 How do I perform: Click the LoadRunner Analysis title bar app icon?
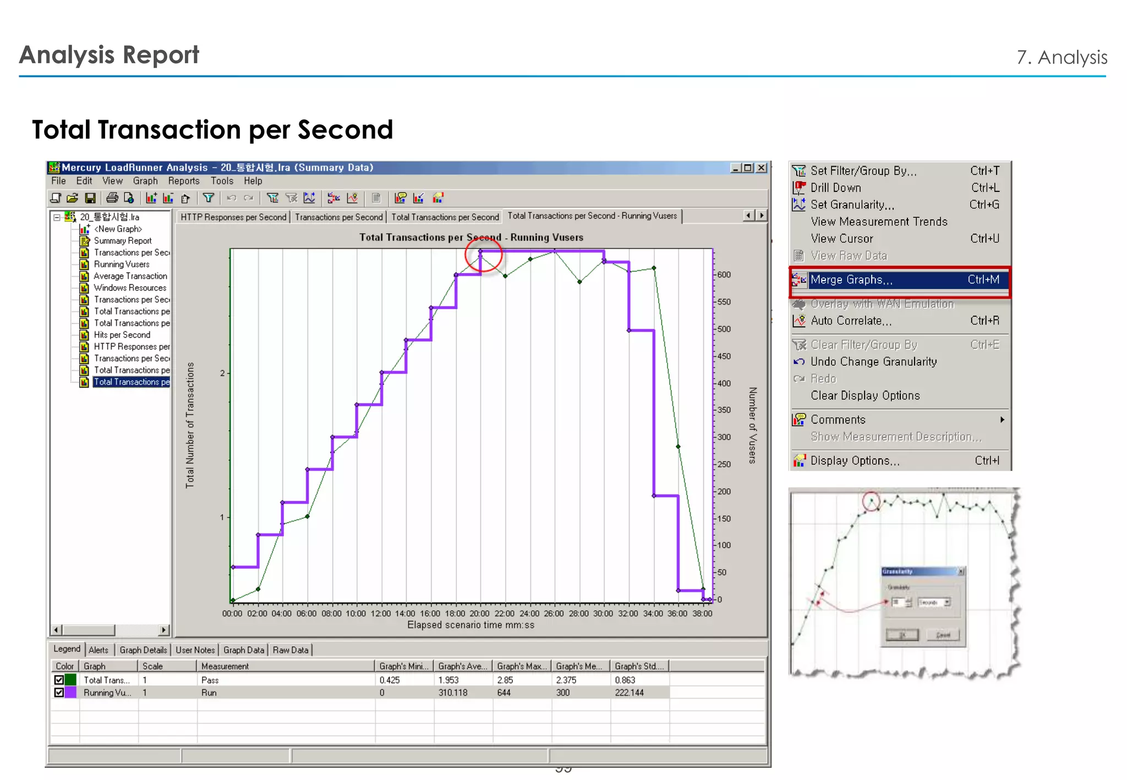click(54, 168)
